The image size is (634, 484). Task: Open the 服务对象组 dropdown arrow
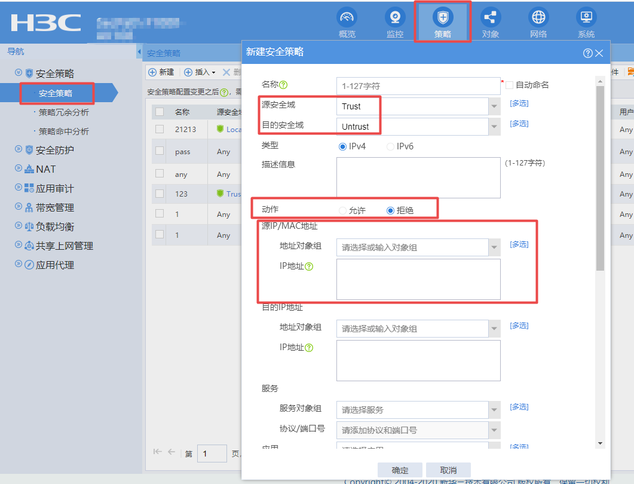point(494,410)
